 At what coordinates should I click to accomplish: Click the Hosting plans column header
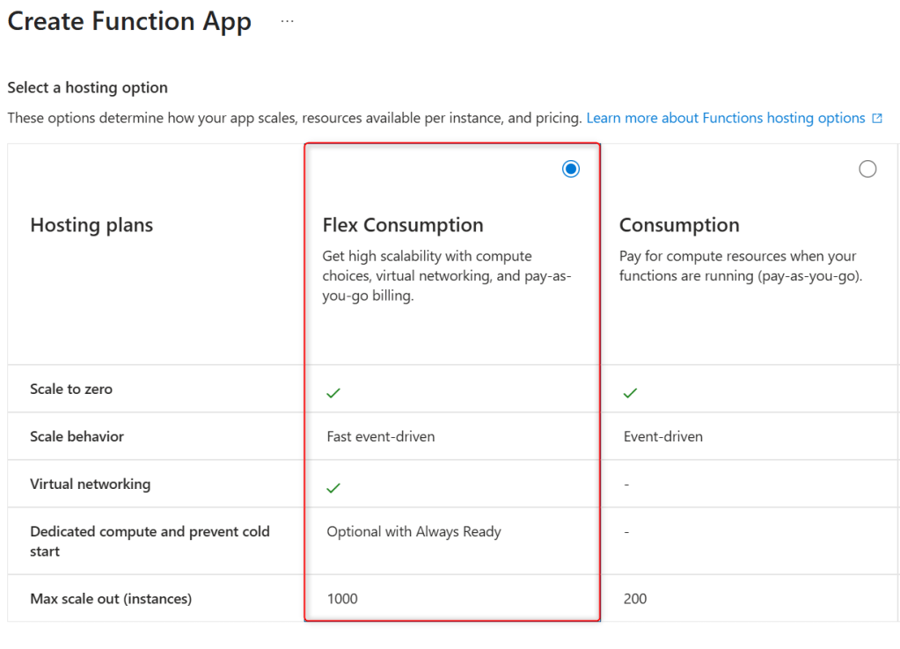[91, 225]
